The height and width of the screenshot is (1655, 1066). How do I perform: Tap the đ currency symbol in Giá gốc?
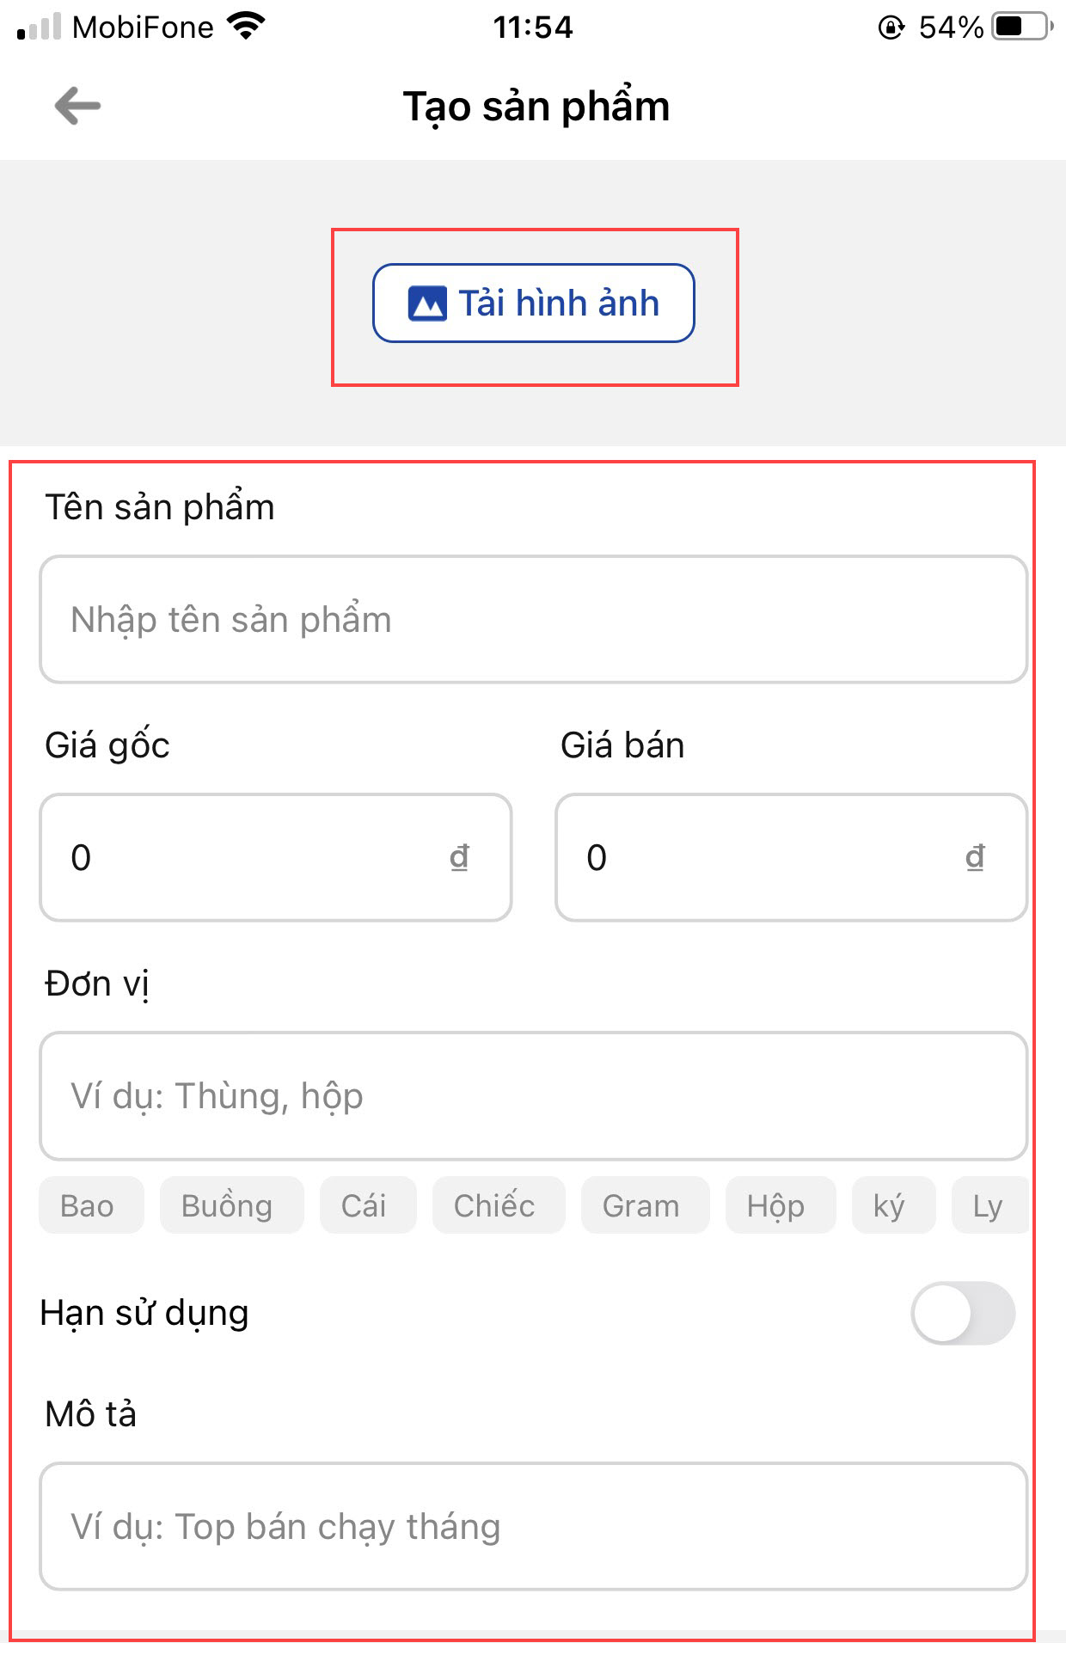click(x=460, y=857)
